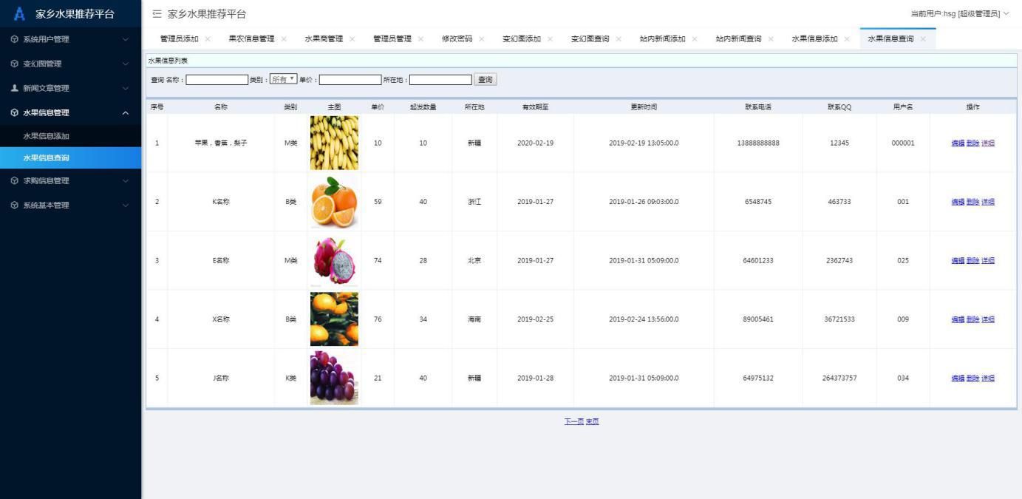Switch to the 管理员添加 tab
The width and height of the screenshot is (1022, 499).
(x=180, y=39)
